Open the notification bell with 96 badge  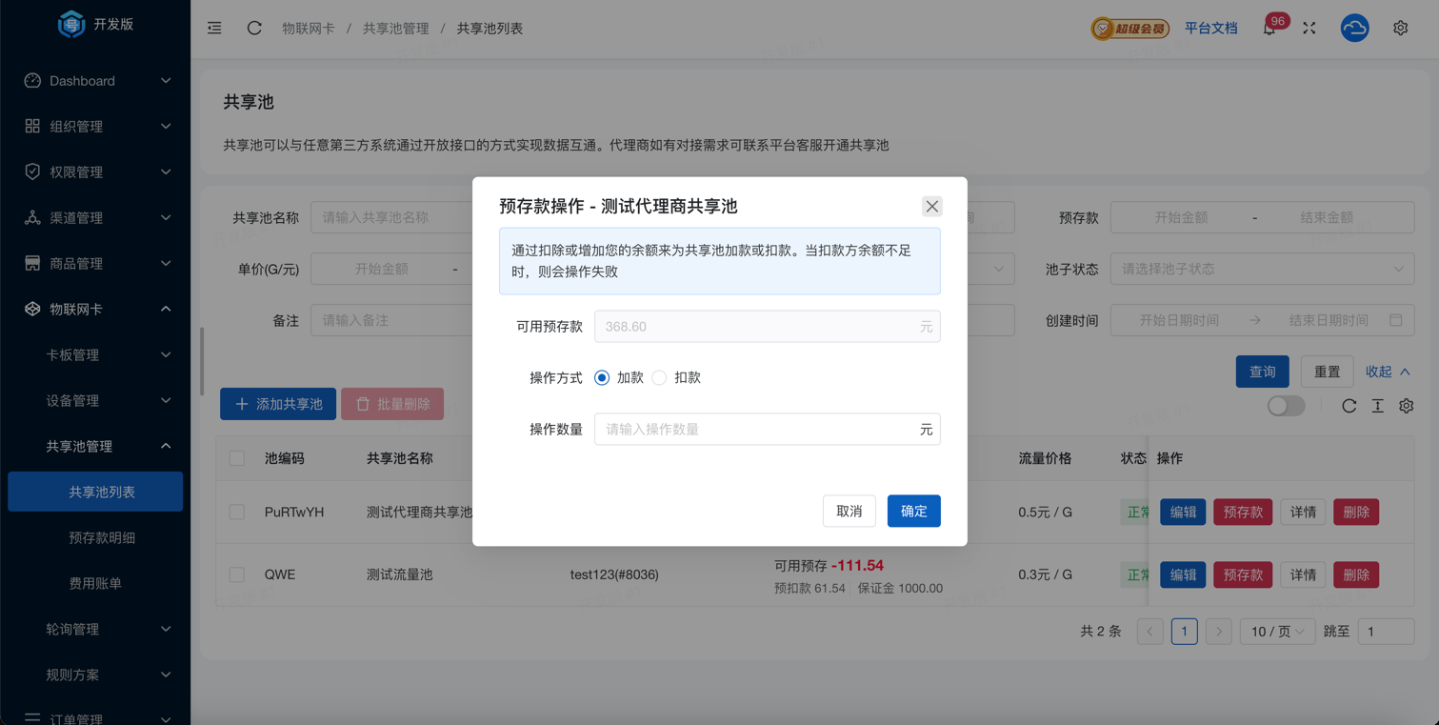(1269, 29)
